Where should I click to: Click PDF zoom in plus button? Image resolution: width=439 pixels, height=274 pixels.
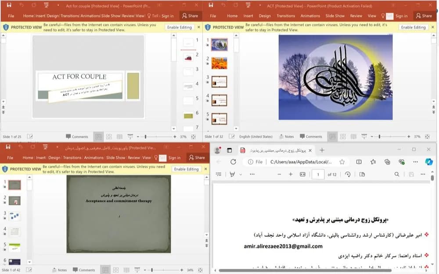point(291,174)
